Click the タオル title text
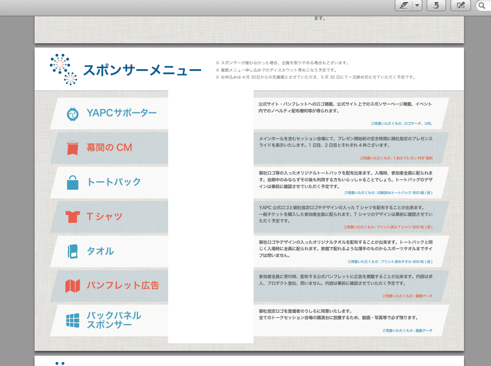This screenshot has width=491, height=366. coord(100,251)
